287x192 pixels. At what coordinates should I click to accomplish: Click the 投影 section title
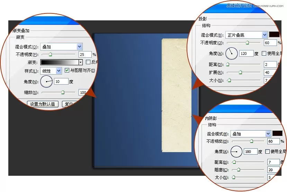203,19
